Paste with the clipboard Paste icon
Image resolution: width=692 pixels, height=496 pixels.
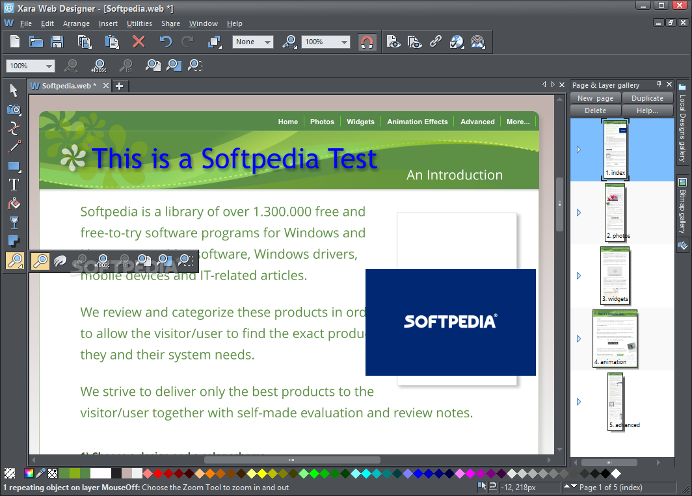tap(112, 42)
